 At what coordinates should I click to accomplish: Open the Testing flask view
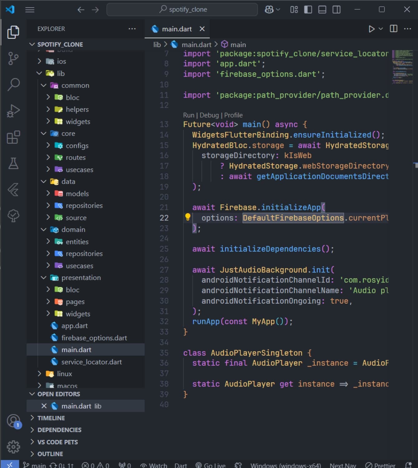coord(13,163)
